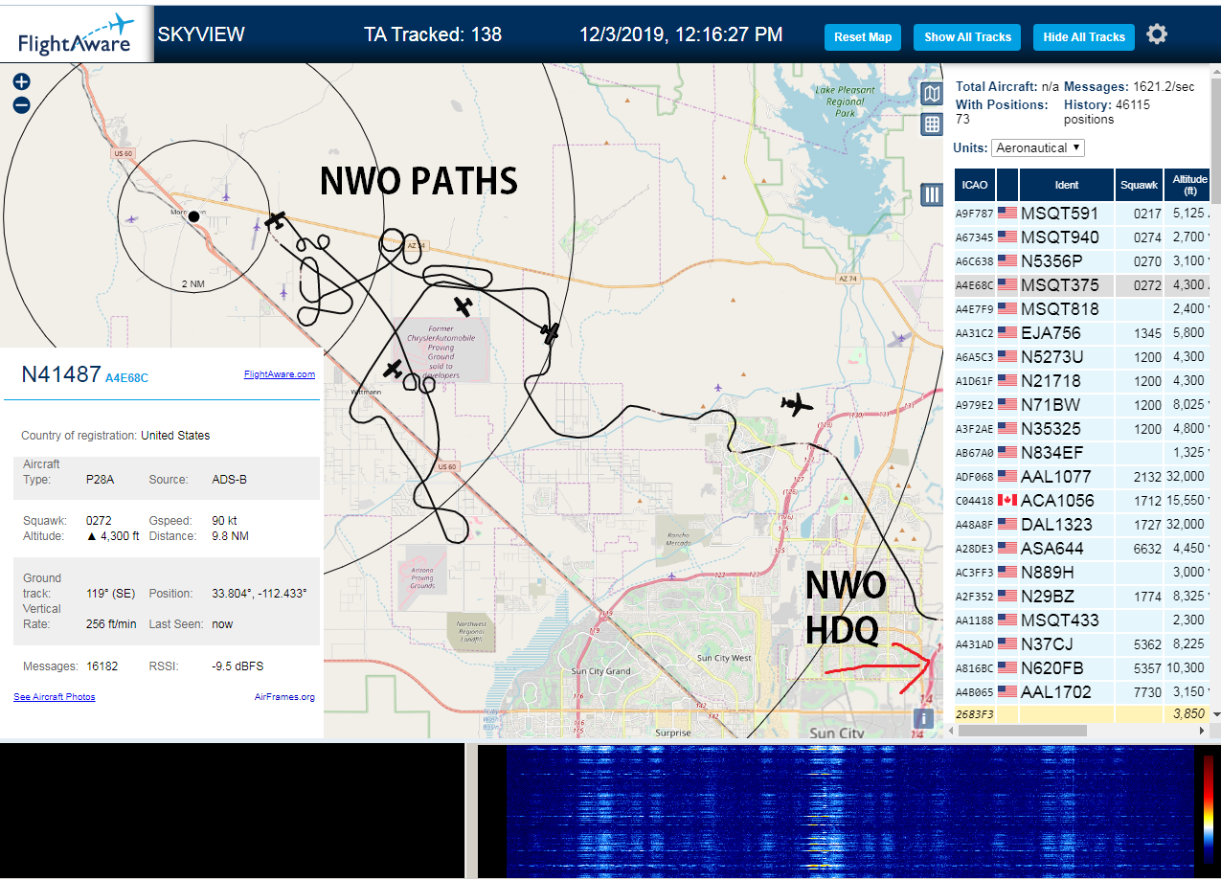Select the AAL1077 aircraft row
Viewport: 1221px width, 880px height.
pyautogui.click(x=1082, y=477)
